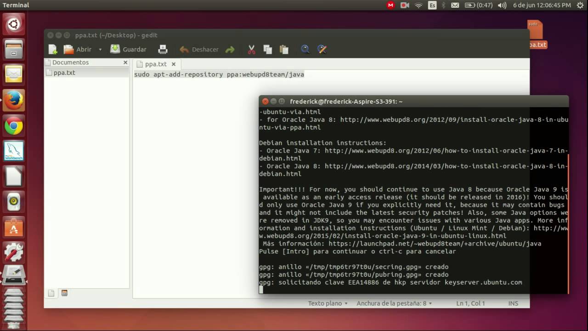Open the session power menu icon
588x331 pixels.
(x=580, y=5)
